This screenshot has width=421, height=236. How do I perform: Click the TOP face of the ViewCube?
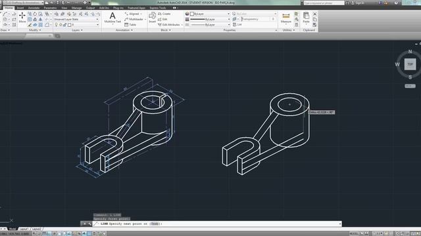(410, 64)
